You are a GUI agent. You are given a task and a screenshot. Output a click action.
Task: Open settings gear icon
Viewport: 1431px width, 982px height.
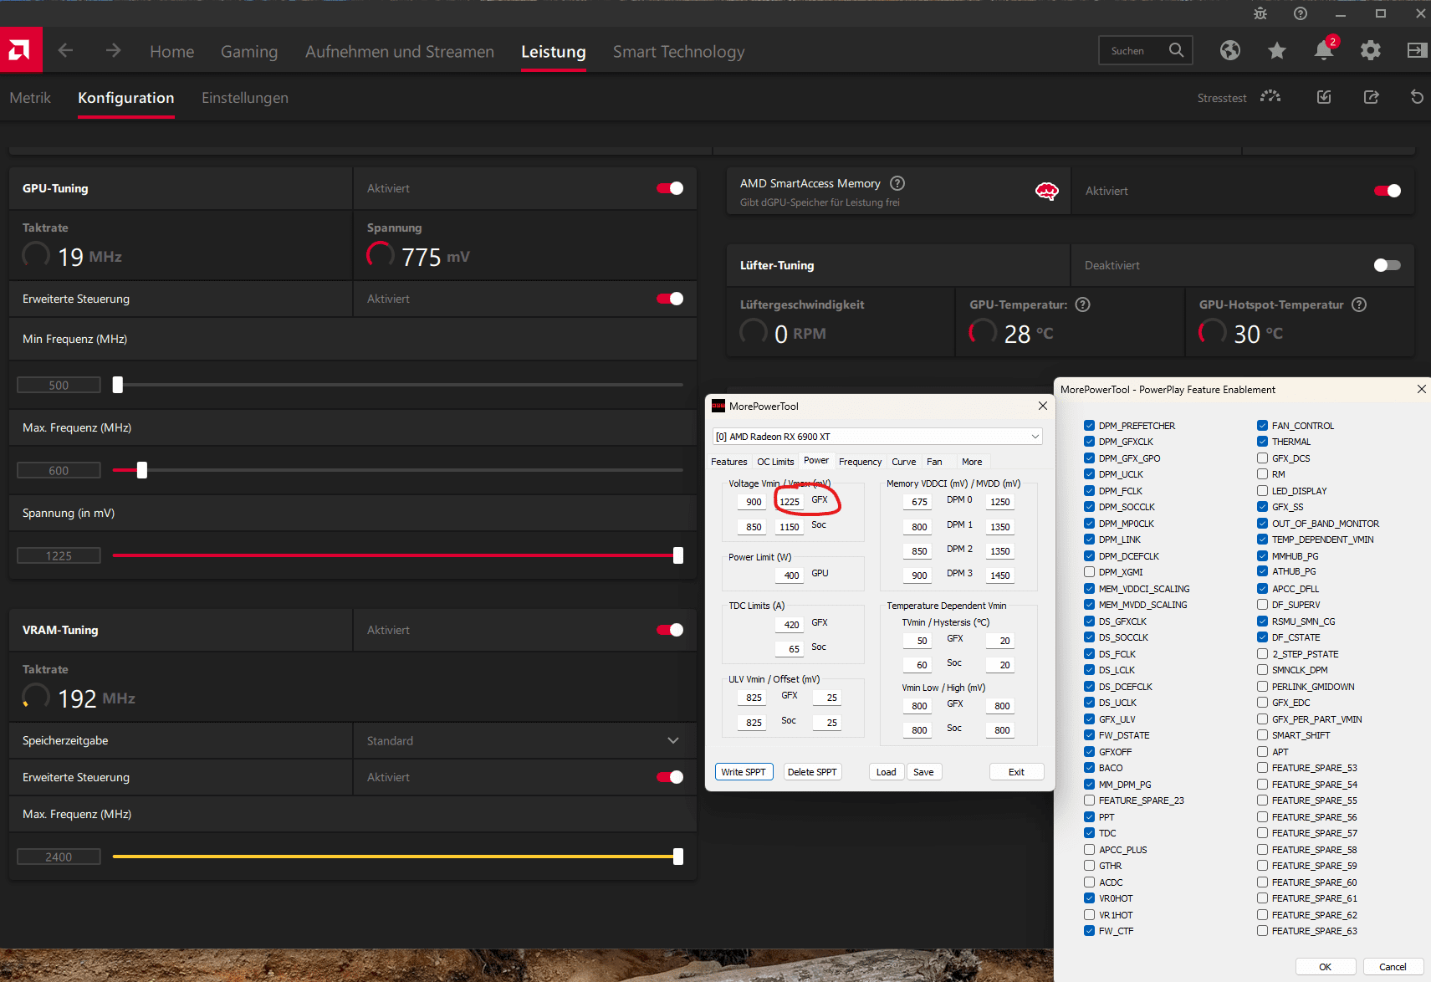1370,50
